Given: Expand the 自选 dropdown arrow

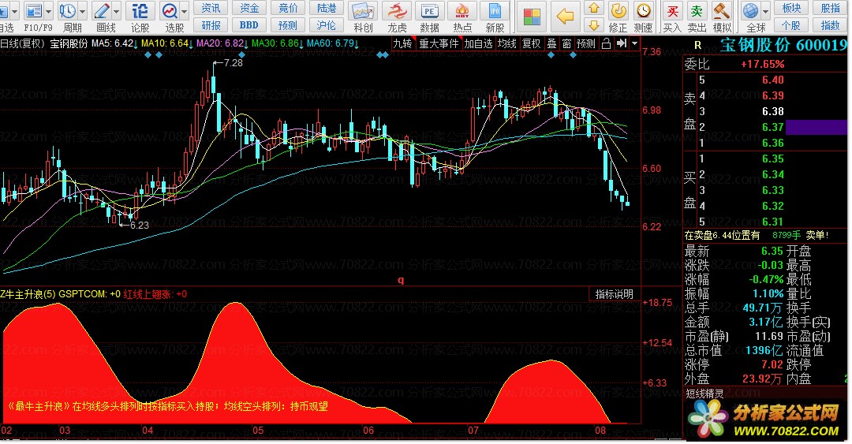Looking at the screenshot, I should (x=15, y=11).
